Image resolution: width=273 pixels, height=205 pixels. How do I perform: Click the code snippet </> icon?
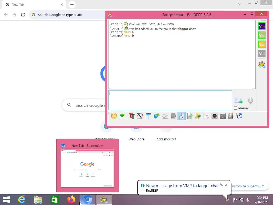206,116
